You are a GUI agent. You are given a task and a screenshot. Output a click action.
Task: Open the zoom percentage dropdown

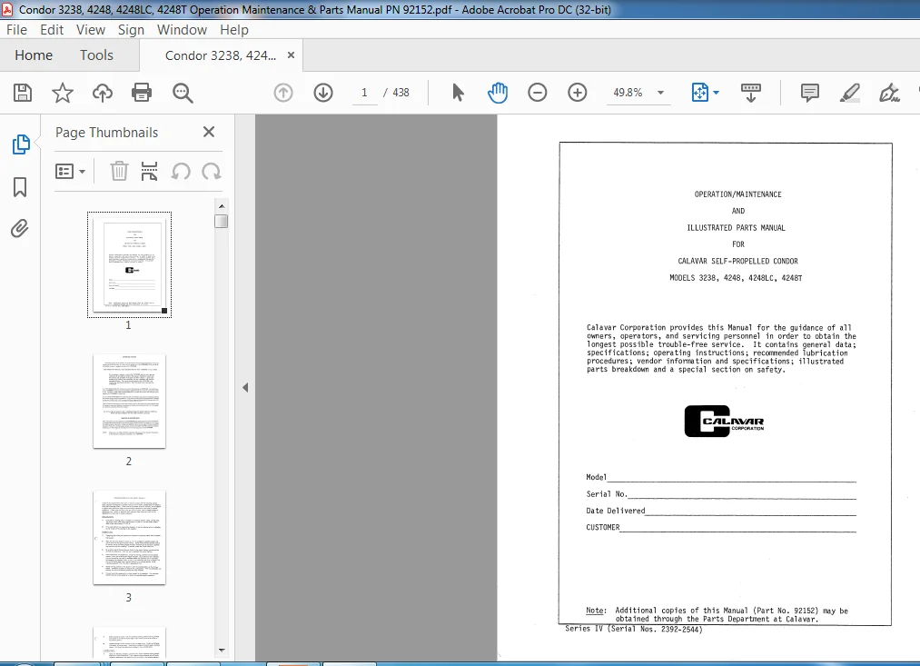click(660, 93)
